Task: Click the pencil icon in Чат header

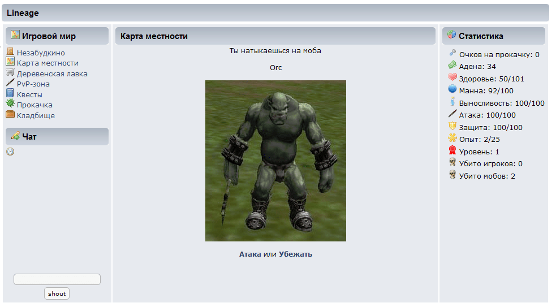Action: (15, 136)
